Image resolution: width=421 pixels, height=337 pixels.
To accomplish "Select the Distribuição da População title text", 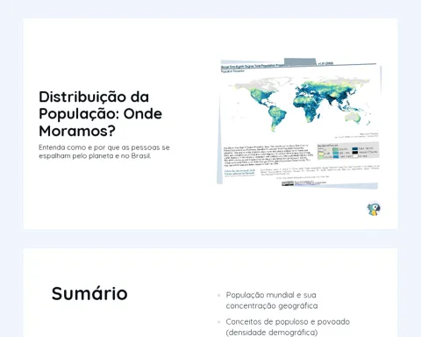I will (x=101, y=114).
